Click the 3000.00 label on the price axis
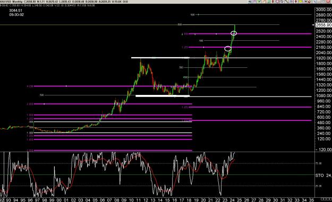This screenshot has width=332, height=202. [324, 10]
